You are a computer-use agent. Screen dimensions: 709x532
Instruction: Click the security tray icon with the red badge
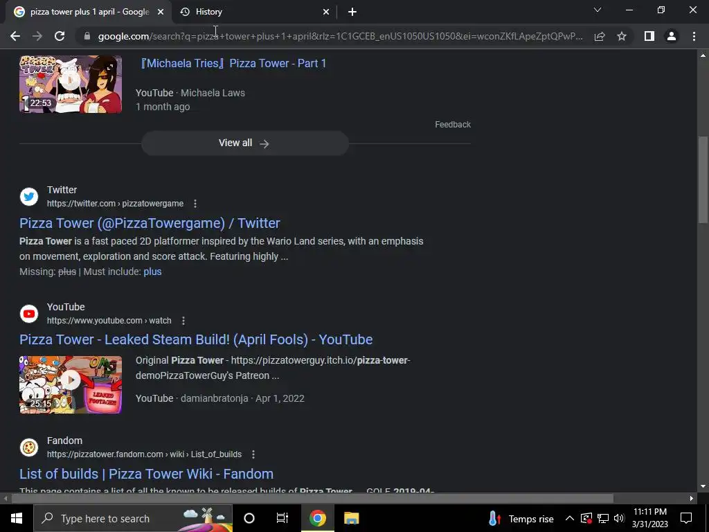586,518
